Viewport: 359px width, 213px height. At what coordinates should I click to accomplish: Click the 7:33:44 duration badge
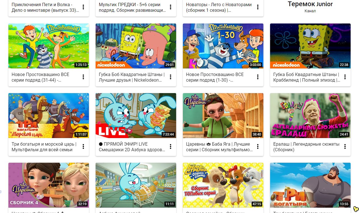[x=168, y=134]
